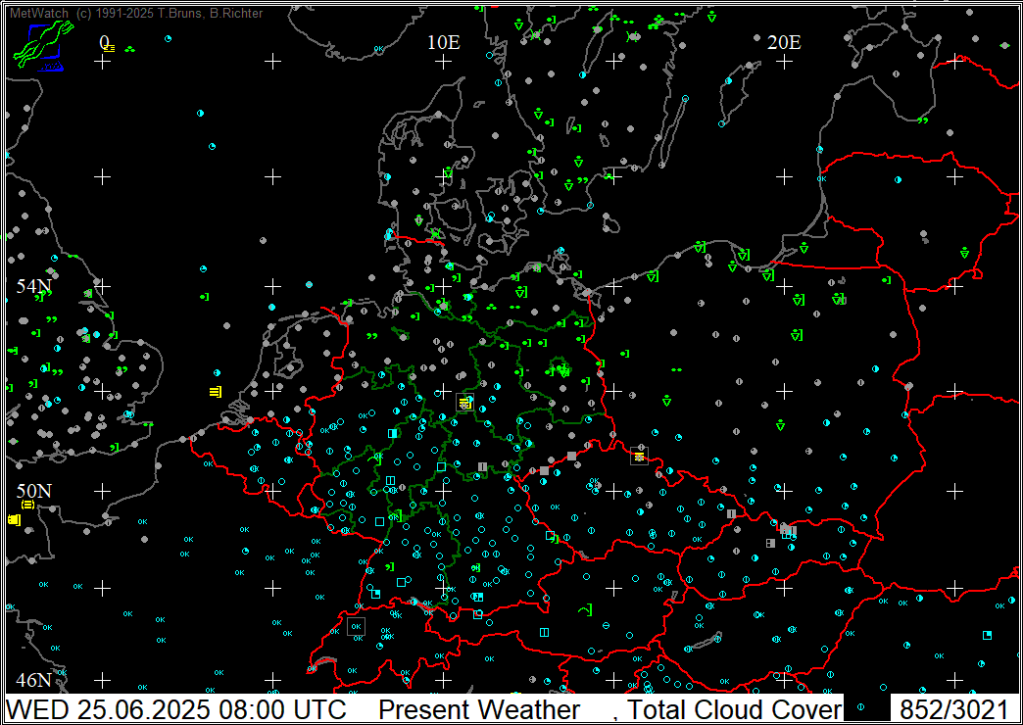This screenshot has width=1023, height=725.
Task: Select the yellow square symbol below the 50N label
Action: click(14, 519)
